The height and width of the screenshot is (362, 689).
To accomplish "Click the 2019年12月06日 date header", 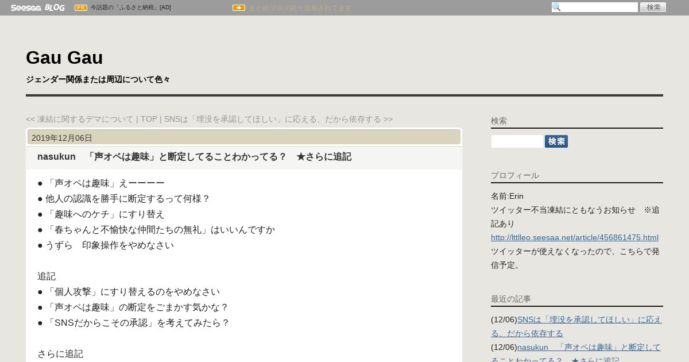I will (62, 138).
